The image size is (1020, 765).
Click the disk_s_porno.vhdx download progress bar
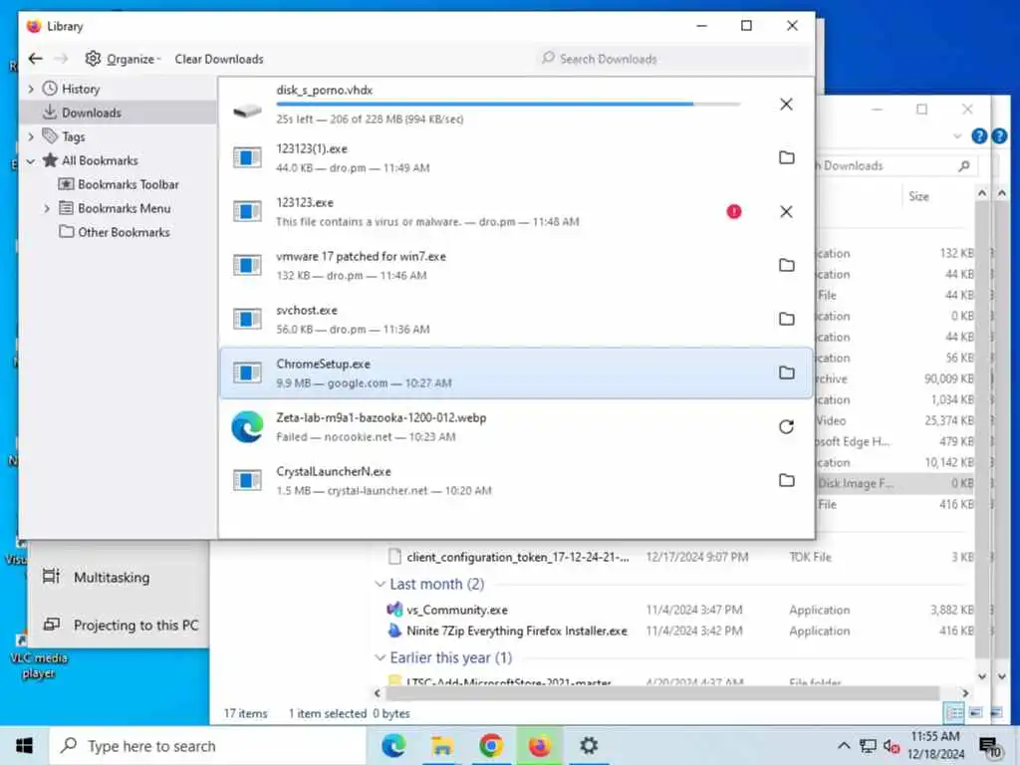508,104
